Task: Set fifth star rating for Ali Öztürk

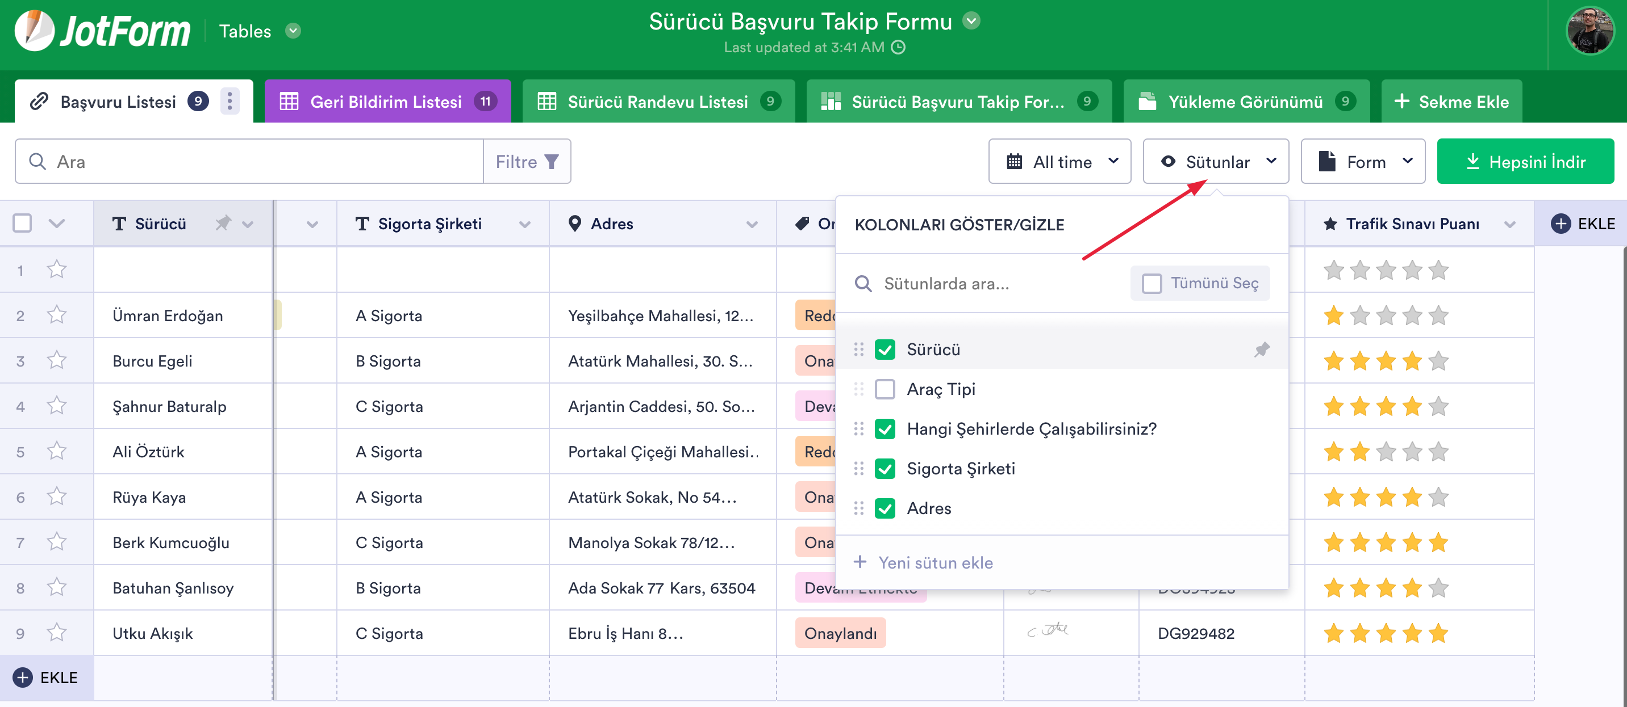Action: tap(1438, 452)
